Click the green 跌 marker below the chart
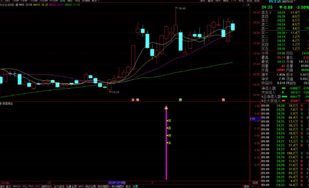Screen dimensions: 309x188 (180, 100)
